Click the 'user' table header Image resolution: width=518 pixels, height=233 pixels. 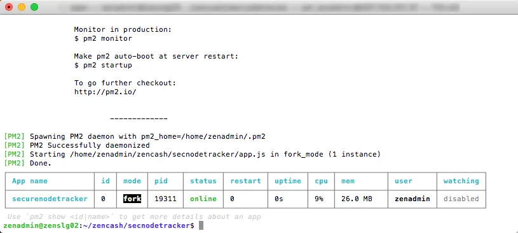[404, 181]
